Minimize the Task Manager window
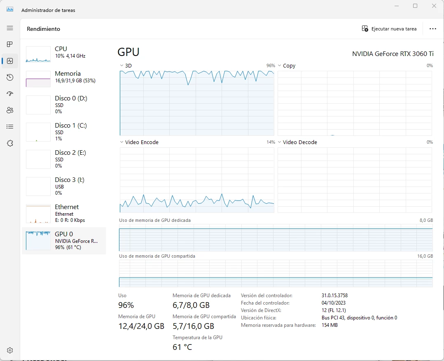Viewport: 444px width, 361px height. click(x=397, y=6)
